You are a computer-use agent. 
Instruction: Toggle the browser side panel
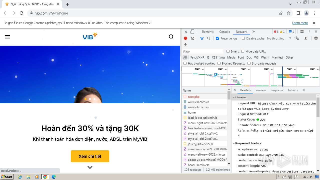pos(298,13)
